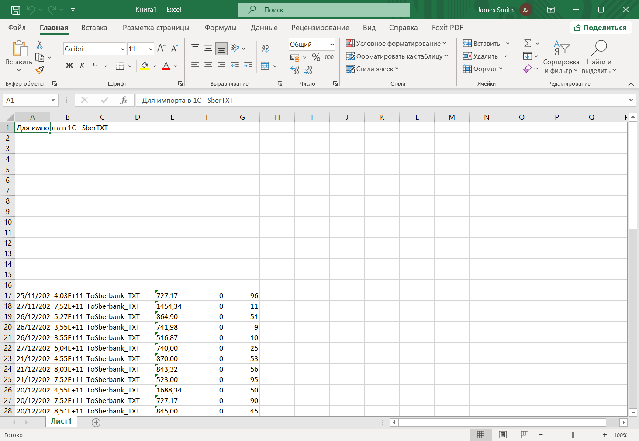
Task: Click the Redo arrow icon
Action: coord(52,10)
